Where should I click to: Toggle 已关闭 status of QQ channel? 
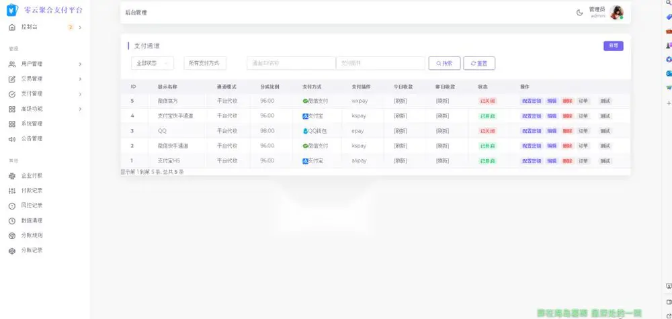487,131
